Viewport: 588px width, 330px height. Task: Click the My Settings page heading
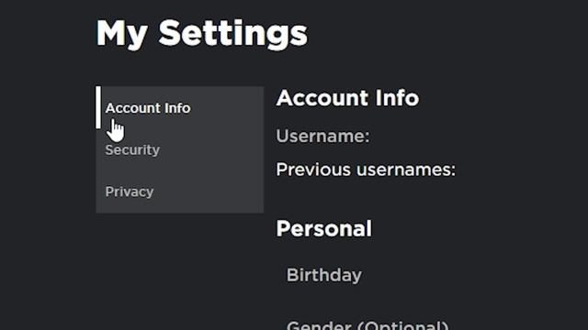[202, 35]
